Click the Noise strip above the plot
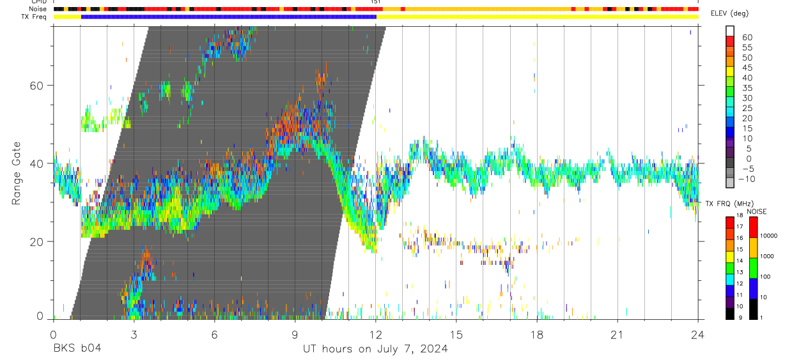785x362 pixels. click(376, 9)
